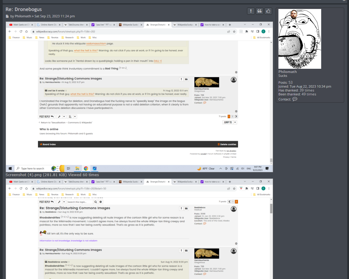The width and height of the screenshot is (349, 279).
Task: In the first screenshot, follow the 'DALL-E' link
Action: pos(158,61)
